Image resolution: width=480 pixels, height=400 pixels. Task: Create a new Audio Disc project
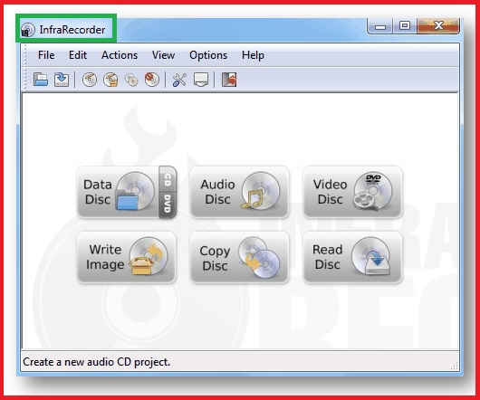pos(239,192)
